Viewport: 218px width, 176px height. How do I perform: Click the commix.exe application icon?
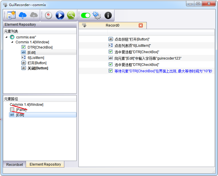[x=12, y=37]
